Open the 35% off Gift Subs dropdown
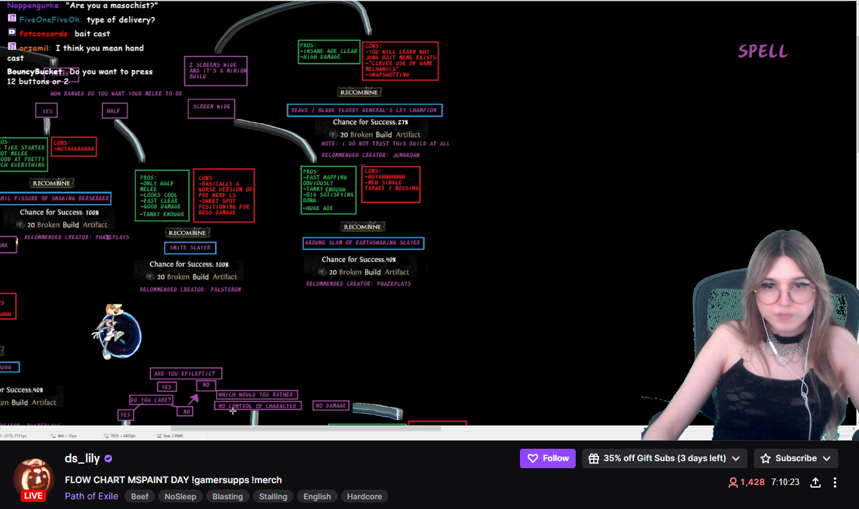Viewport: 859px width, 509px height. 665,458
